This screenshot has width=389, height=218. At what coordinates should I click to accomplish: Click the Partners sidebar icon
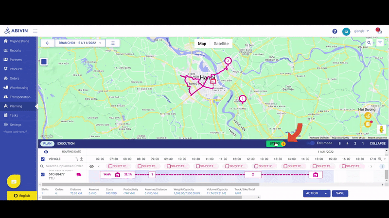pyautogui.click(x=6, y=60)
